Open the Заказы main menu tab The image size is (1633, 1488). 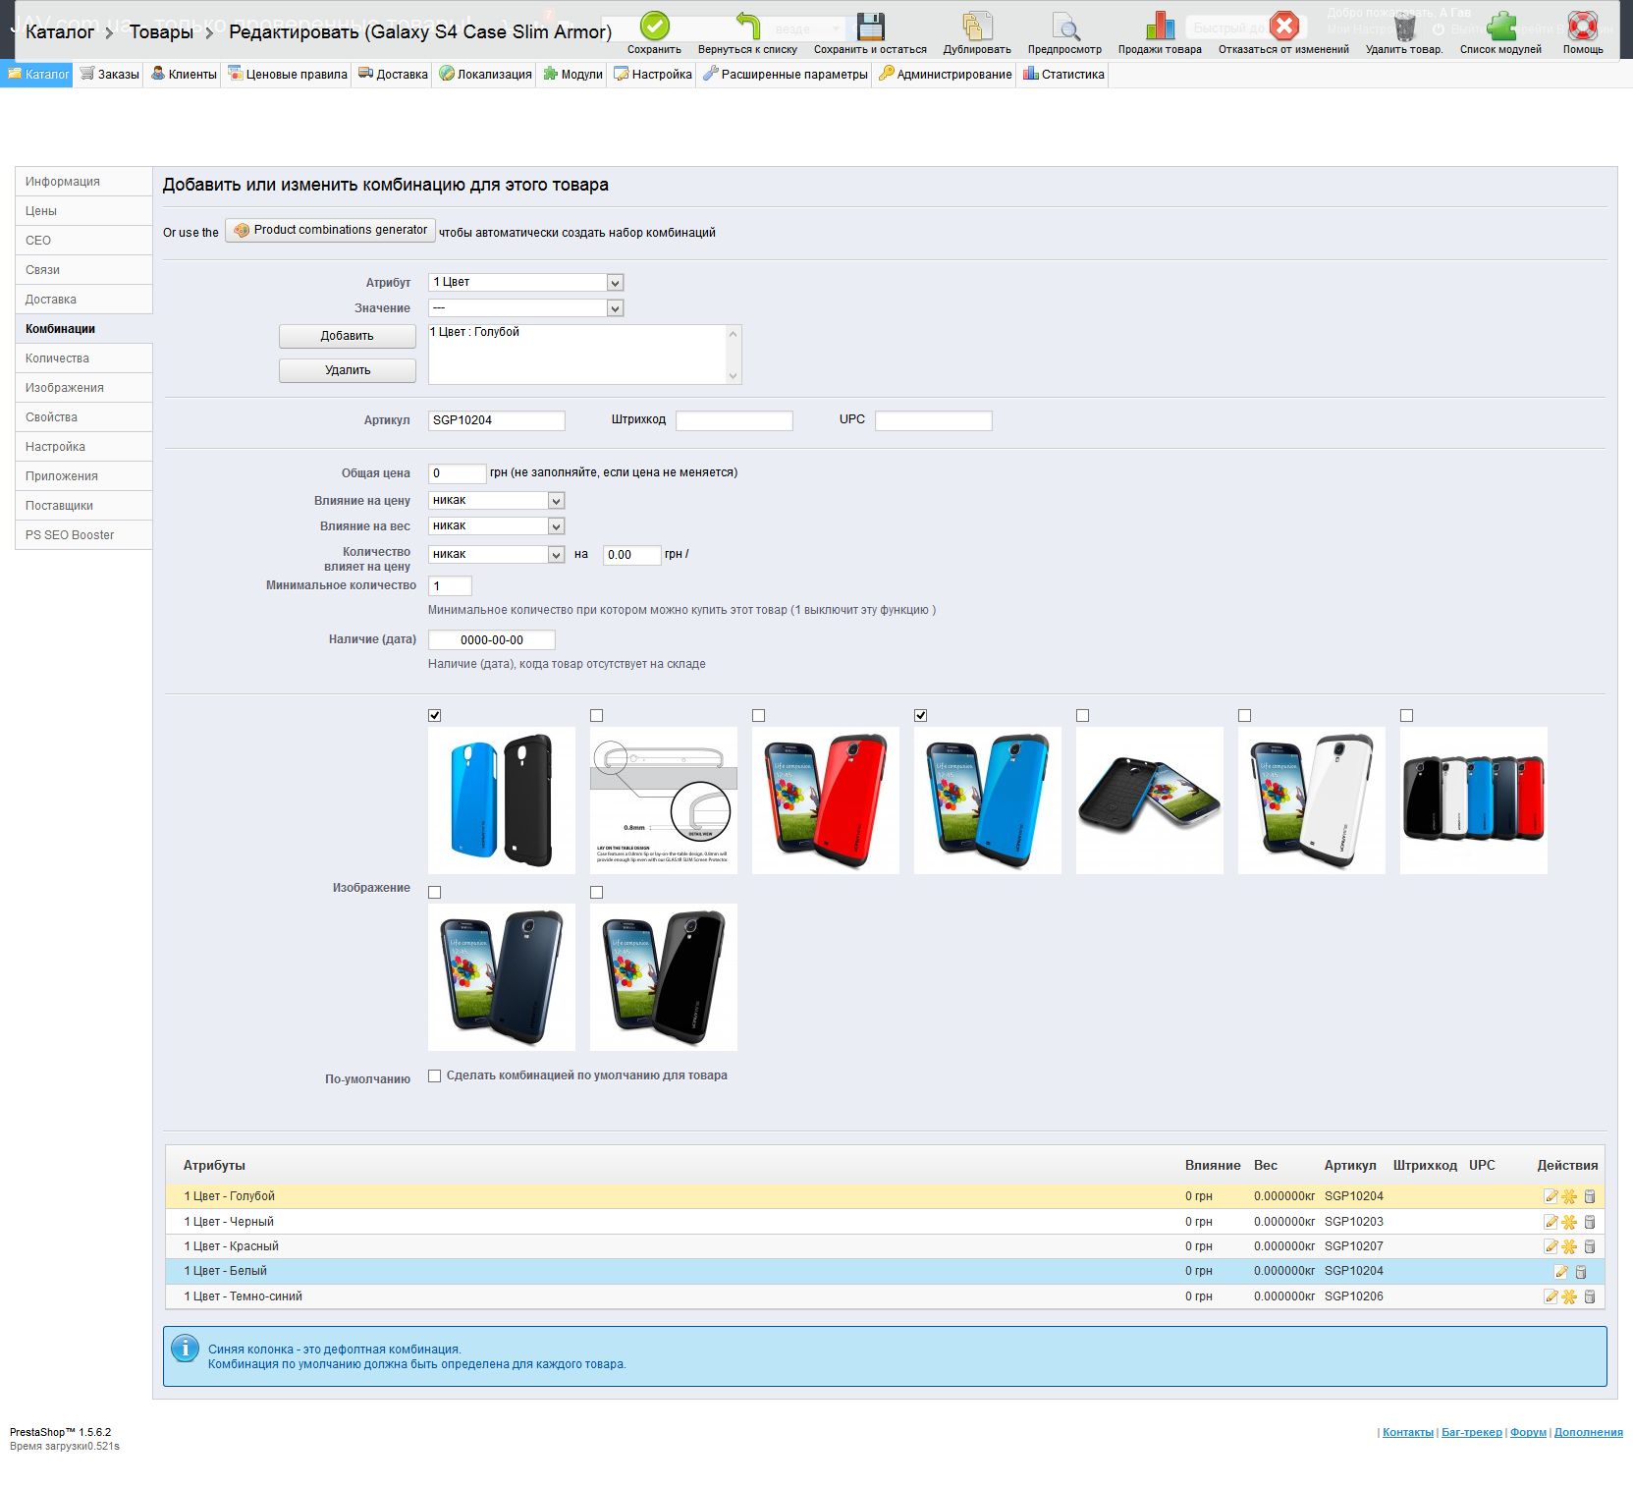click(x=110, y=75)
